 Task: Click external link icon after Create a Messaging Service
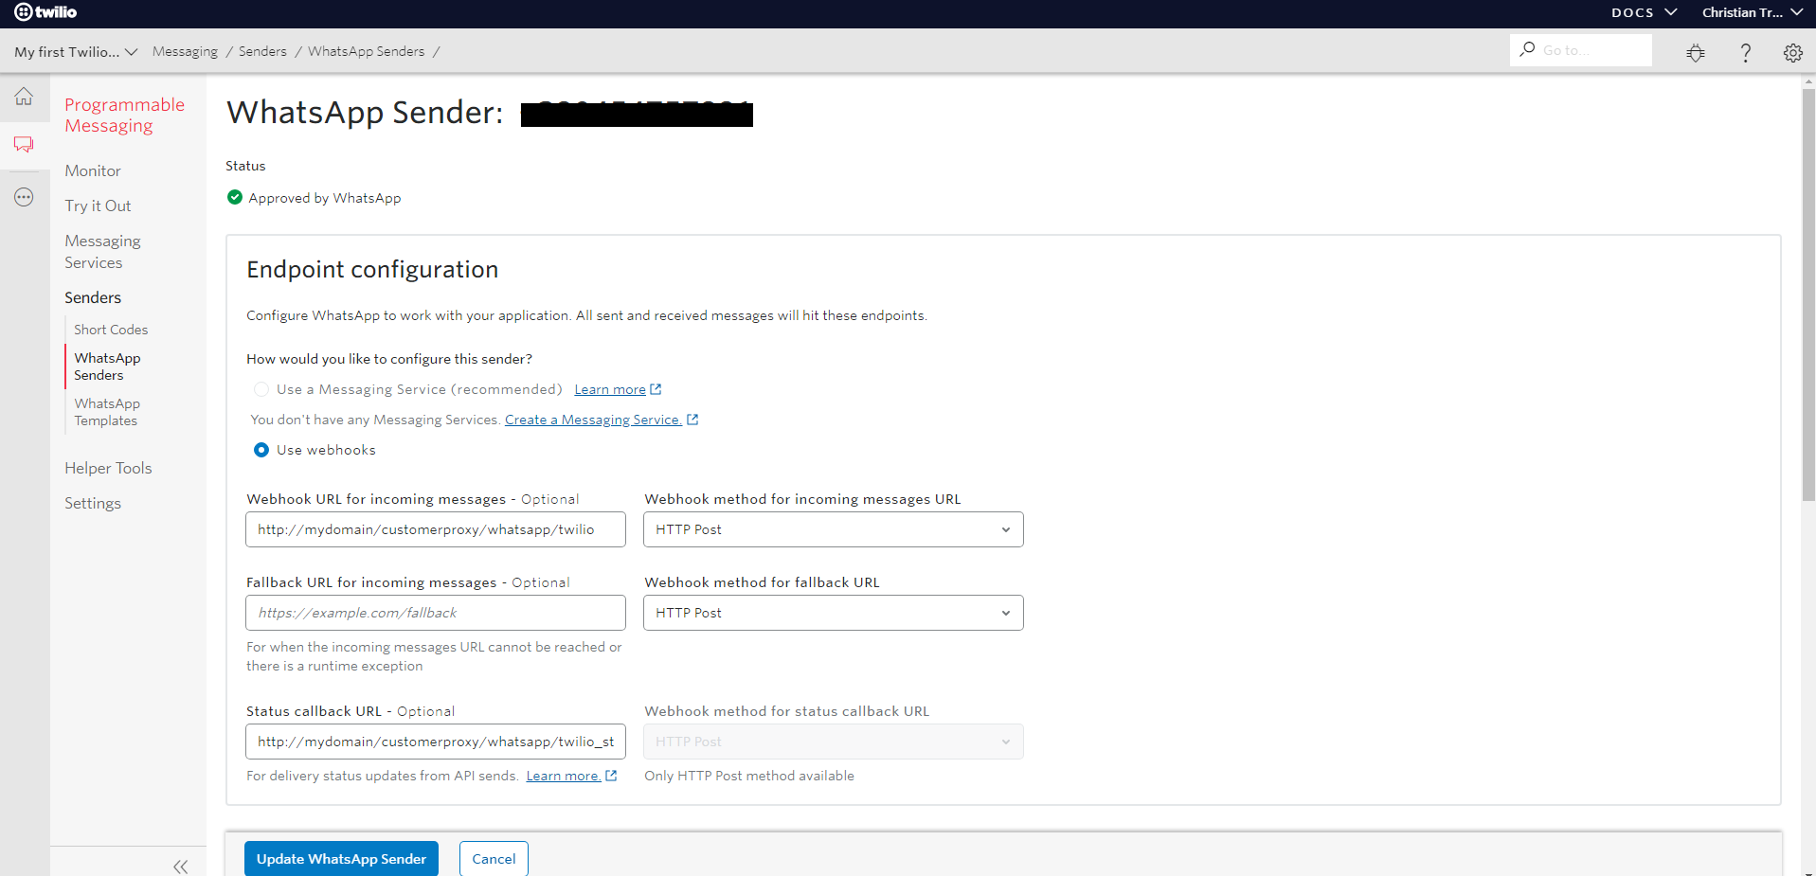pyautogui.click(x=692, y=420)
